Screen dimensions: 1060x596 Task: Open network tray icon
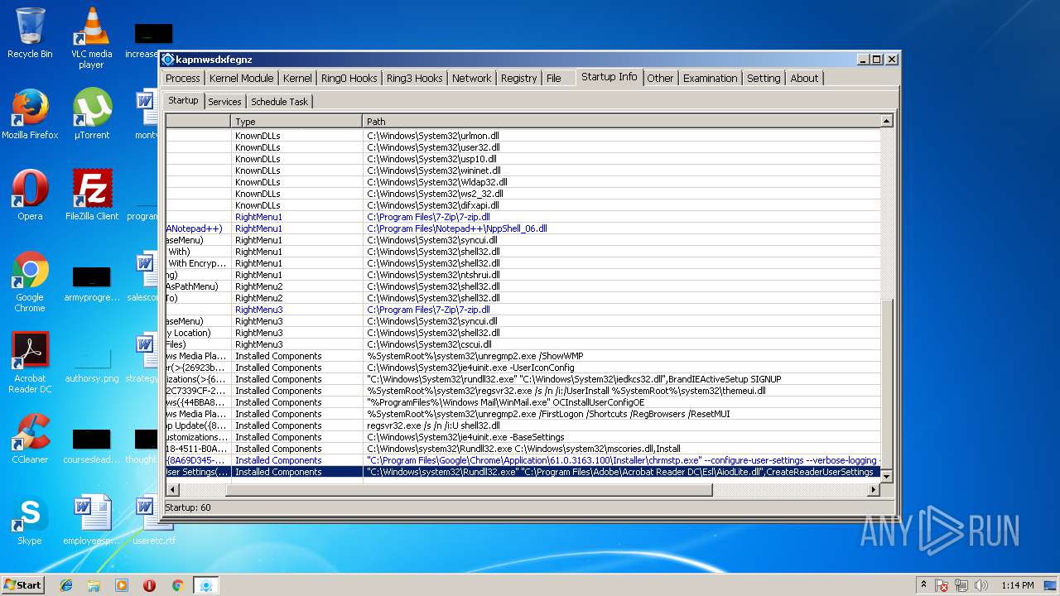[x=961, y=585]
